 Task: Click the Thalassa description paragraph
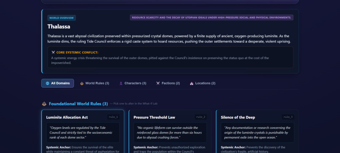pos(169,39)
